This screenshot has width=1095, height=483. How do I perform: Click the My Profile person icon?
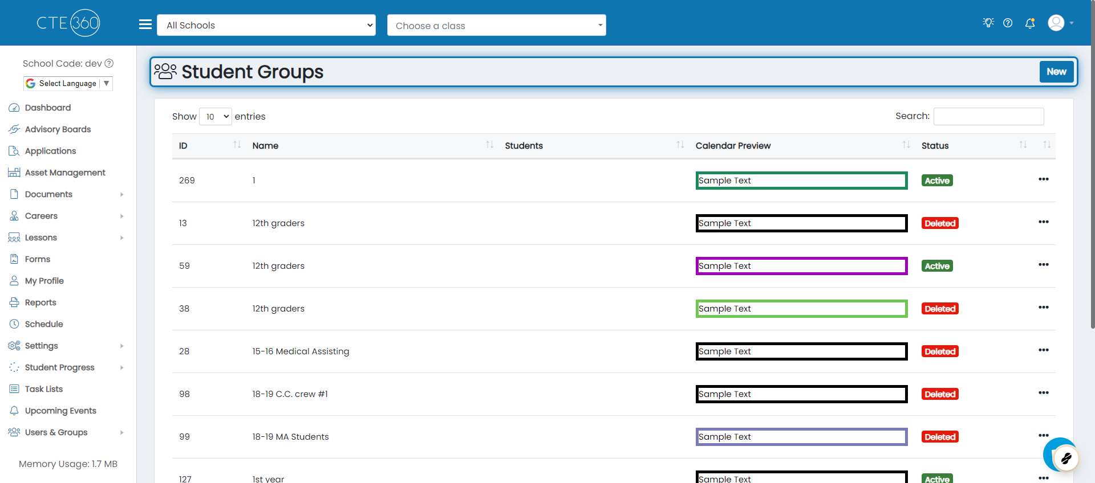tap(14, 281)
